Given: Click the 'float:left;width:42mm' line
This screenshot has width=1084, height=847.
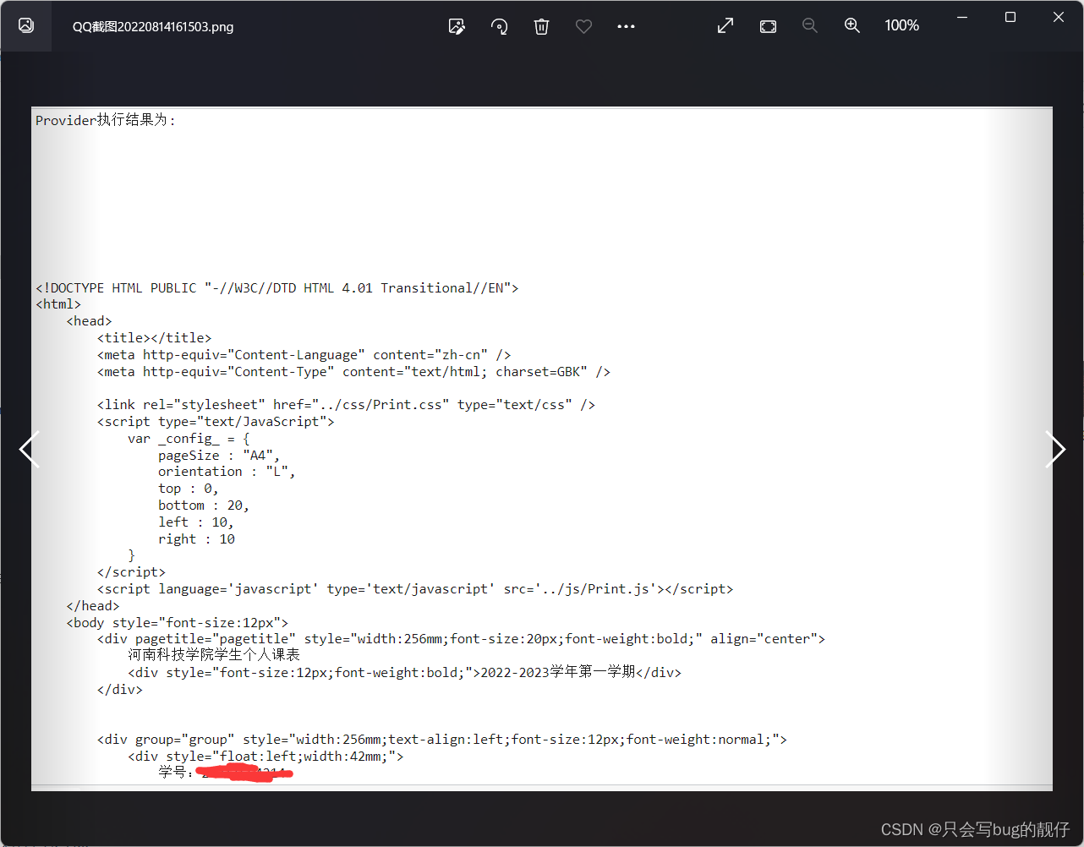Looking at the screenshot, I should tap(266, 756).
